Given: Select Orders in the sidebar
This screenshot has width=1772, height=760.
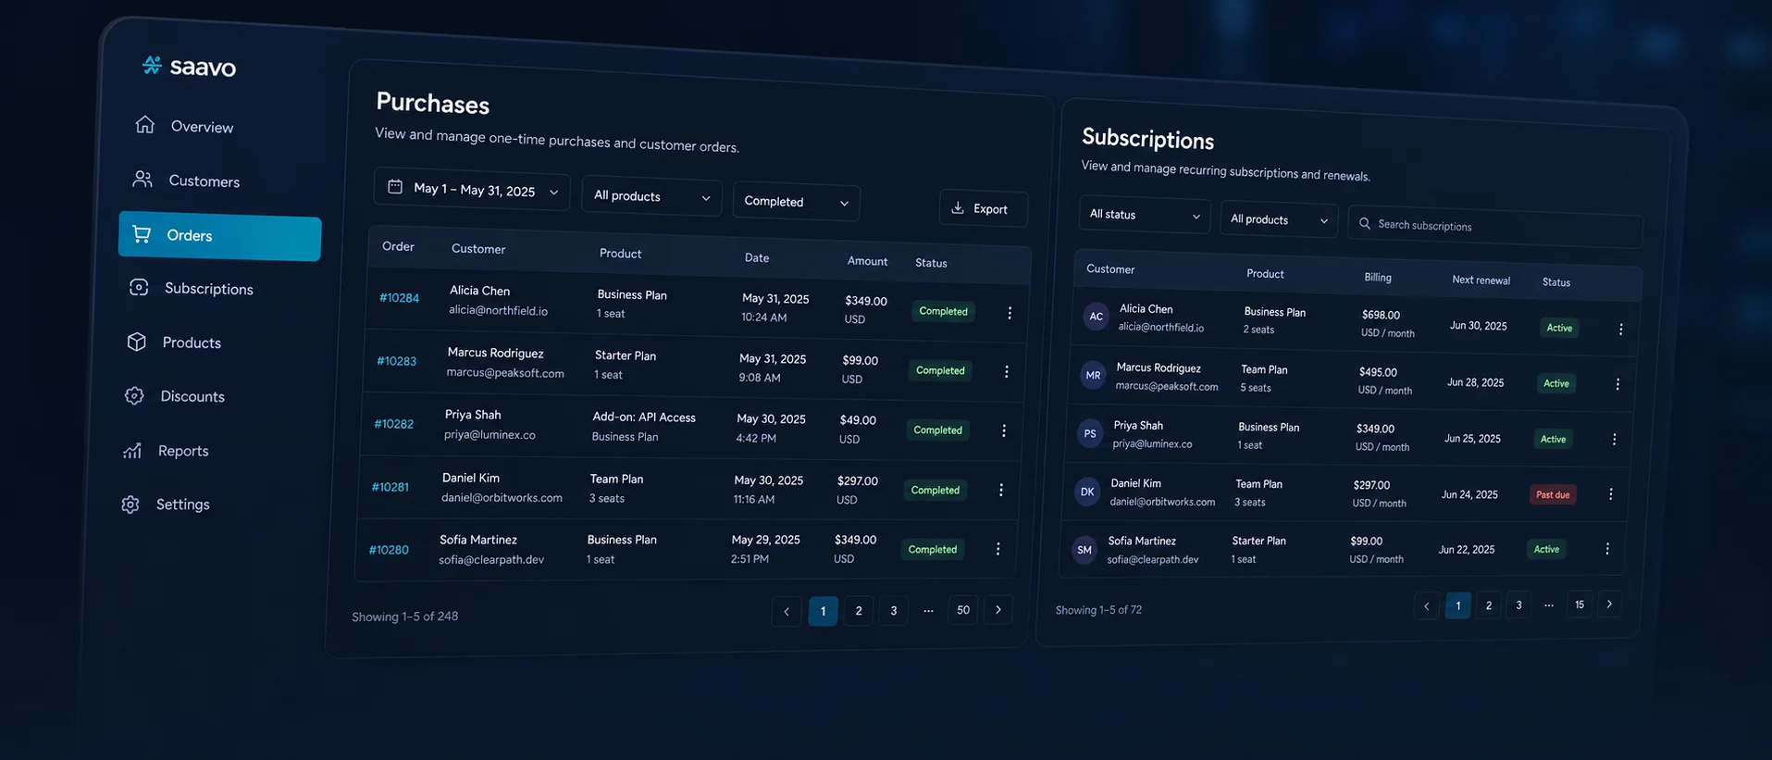Looking at the screenshot, I should click(x=220, y=236).
